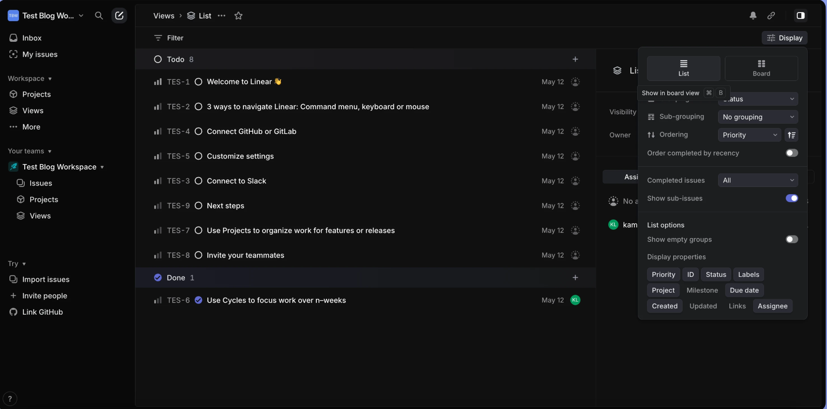The image size is (827, 409).
Task: Collapse the Your teams section
Action: point(30,151)
